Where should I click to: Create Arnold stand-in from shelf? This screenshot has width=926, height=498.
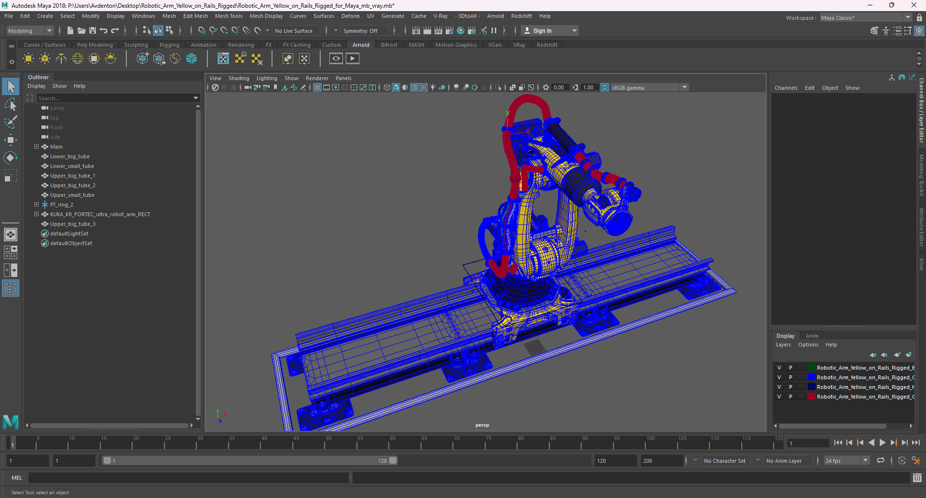(142, 59)
